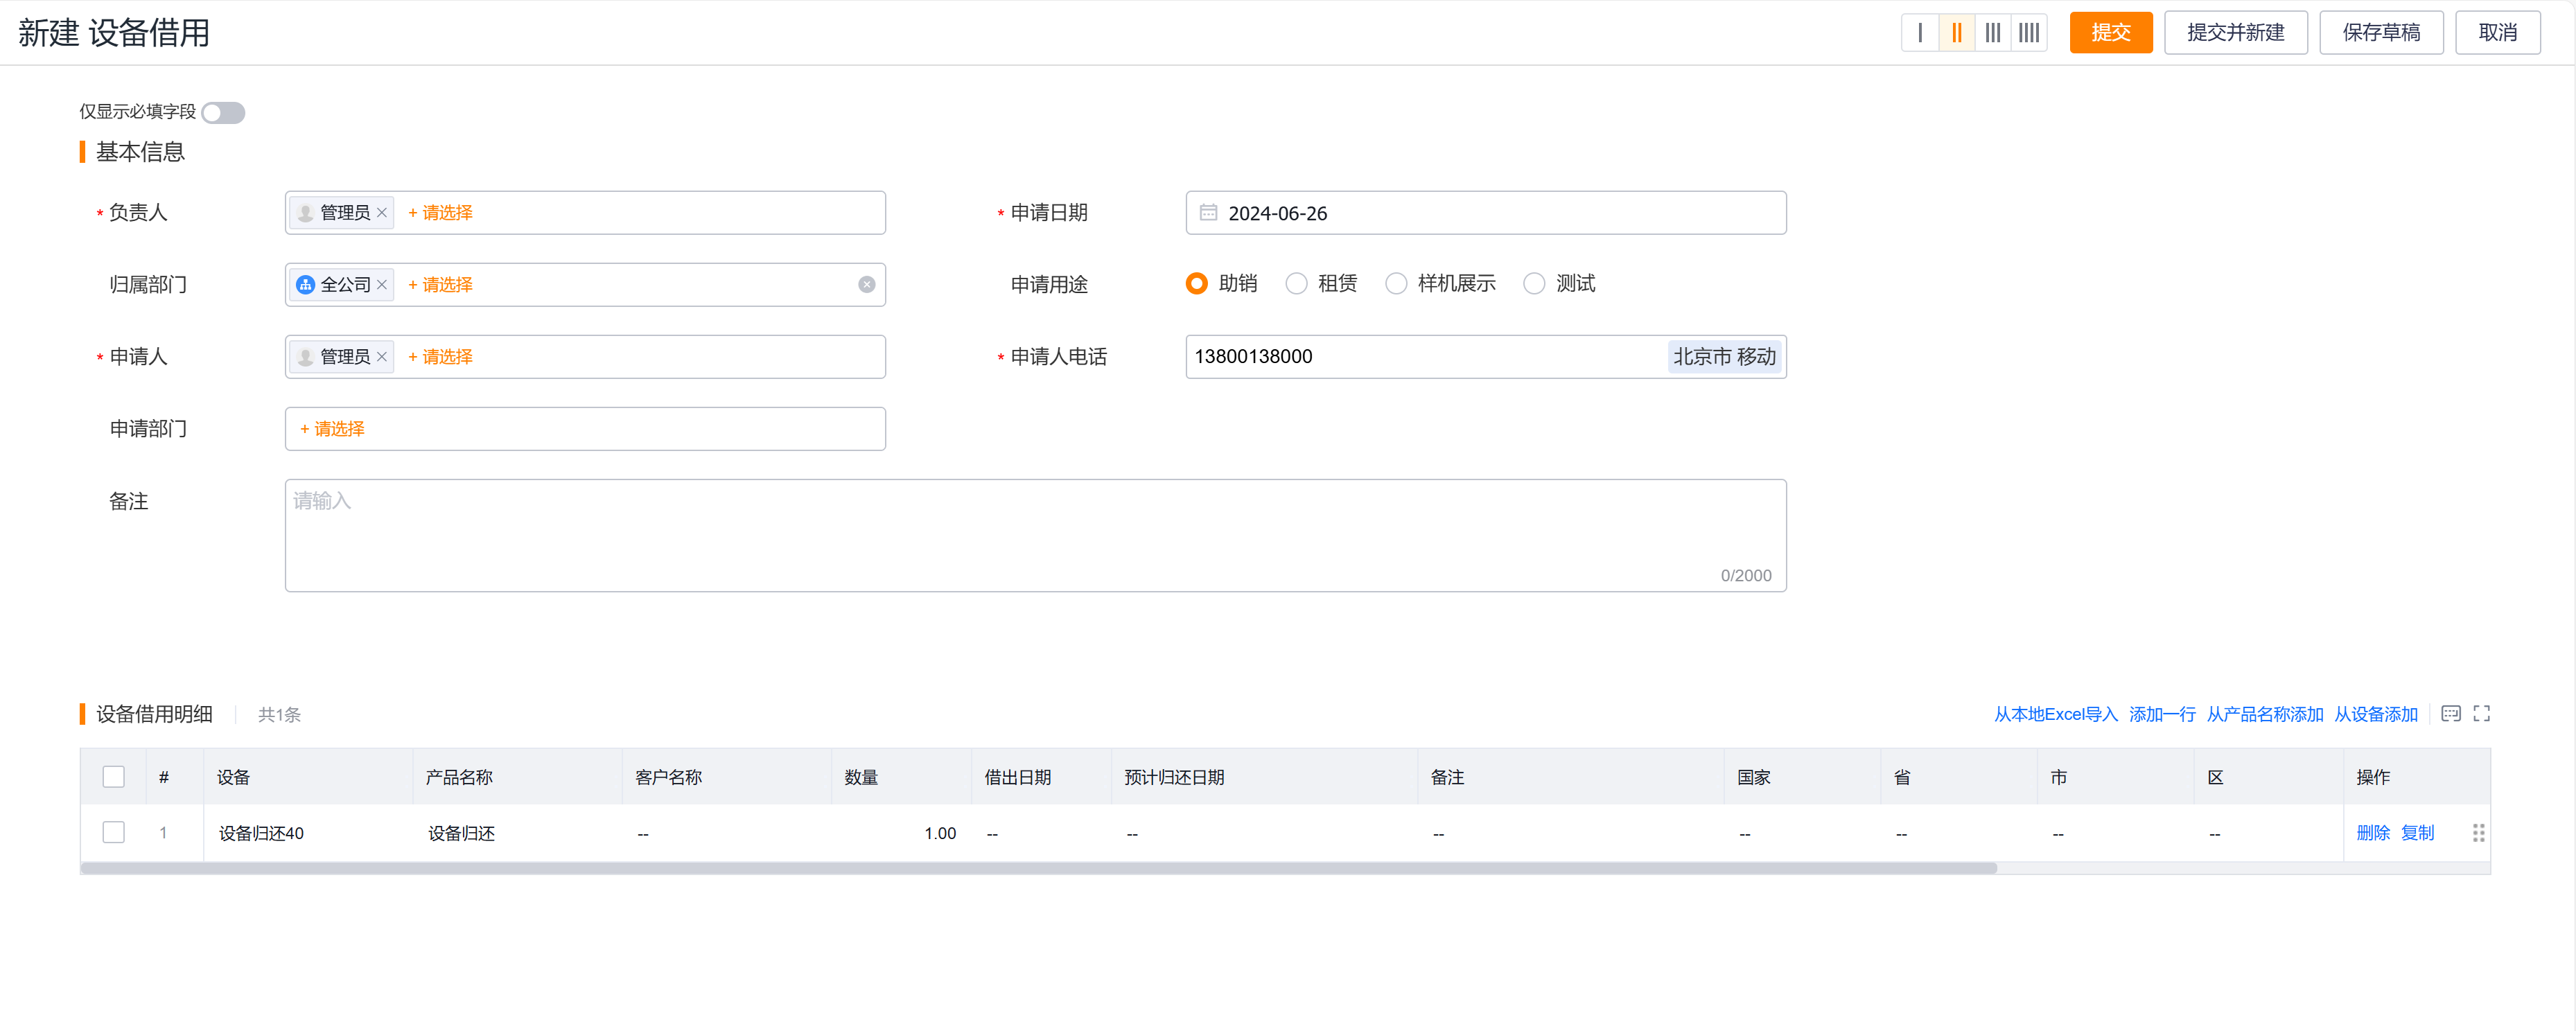
Task: Select 样机展示 radio option
Action: (x=1396, y=284)
